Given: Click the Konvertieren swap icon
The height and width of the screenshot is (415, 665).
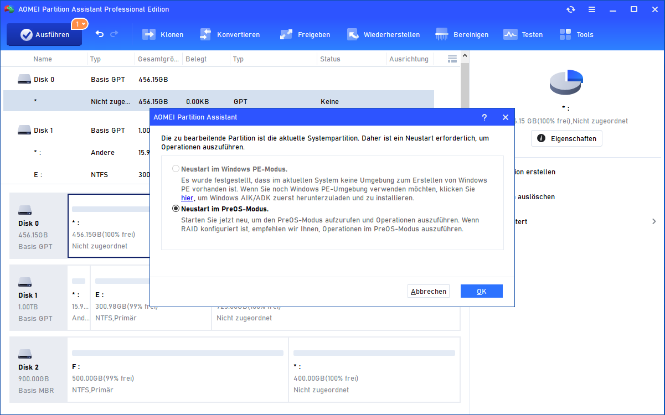Looking at the screenshot, I should coord(205,34).
